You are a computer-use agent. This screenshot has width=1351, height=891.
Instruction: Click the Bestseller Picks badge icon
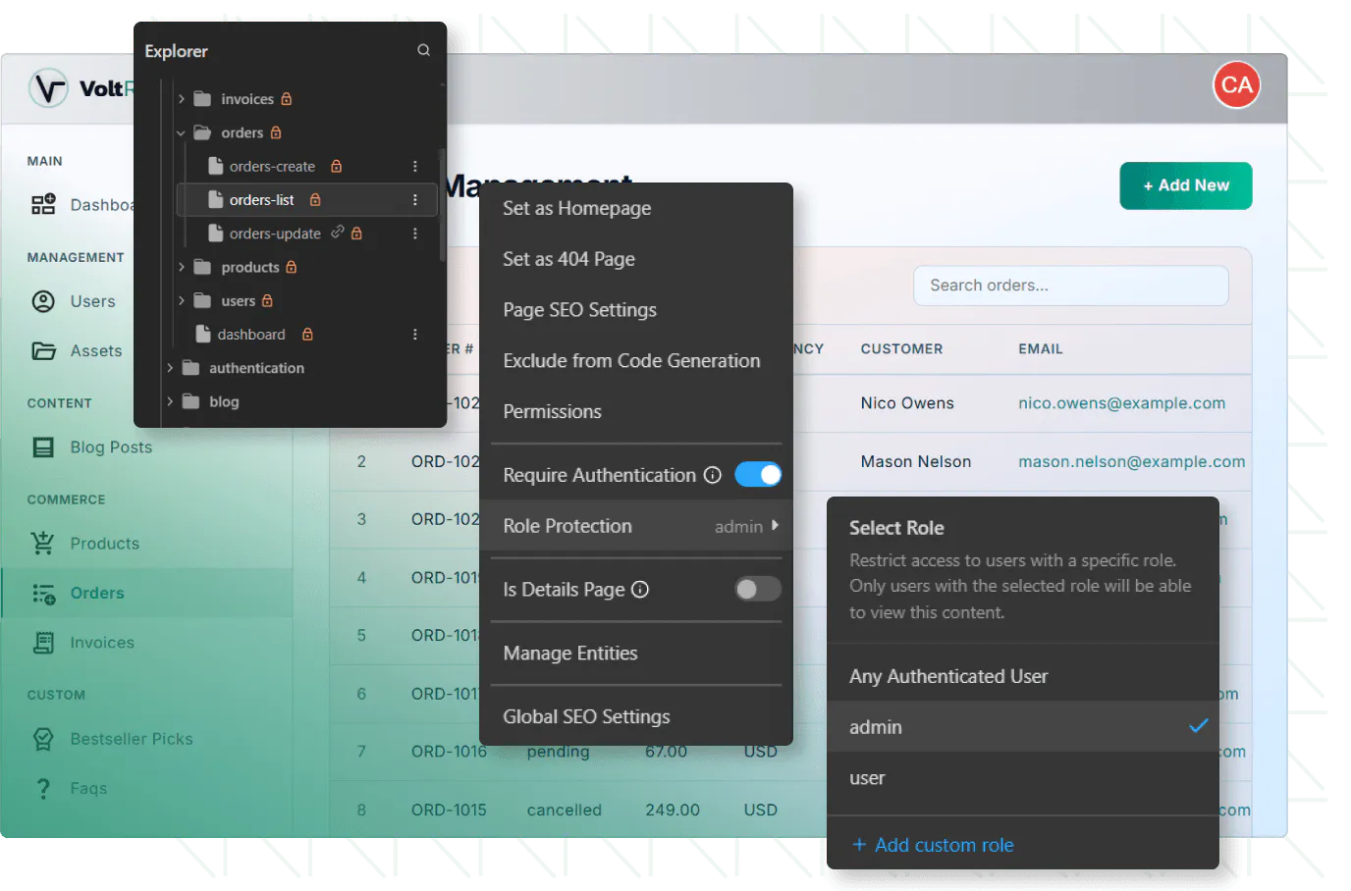[x=43, y=739]
